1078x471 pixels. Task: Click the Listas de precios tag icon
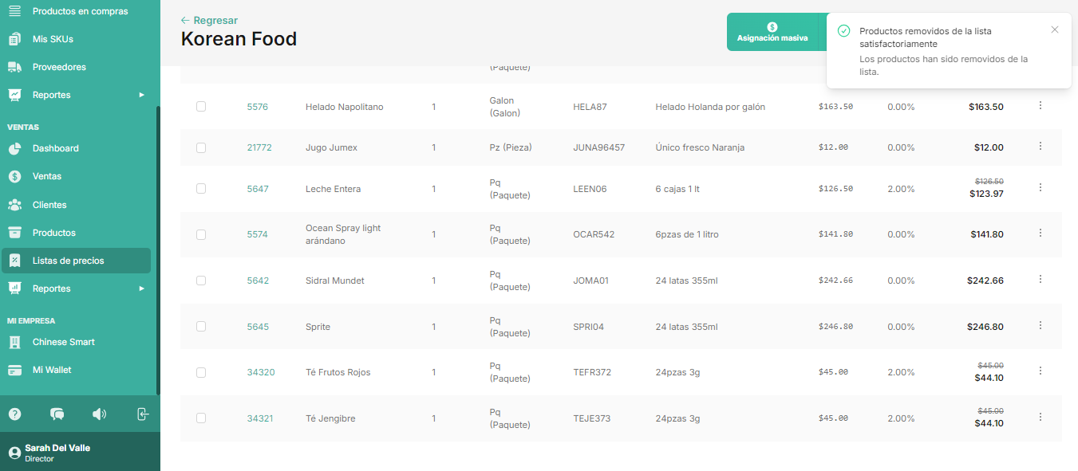[x=14, y=261]
